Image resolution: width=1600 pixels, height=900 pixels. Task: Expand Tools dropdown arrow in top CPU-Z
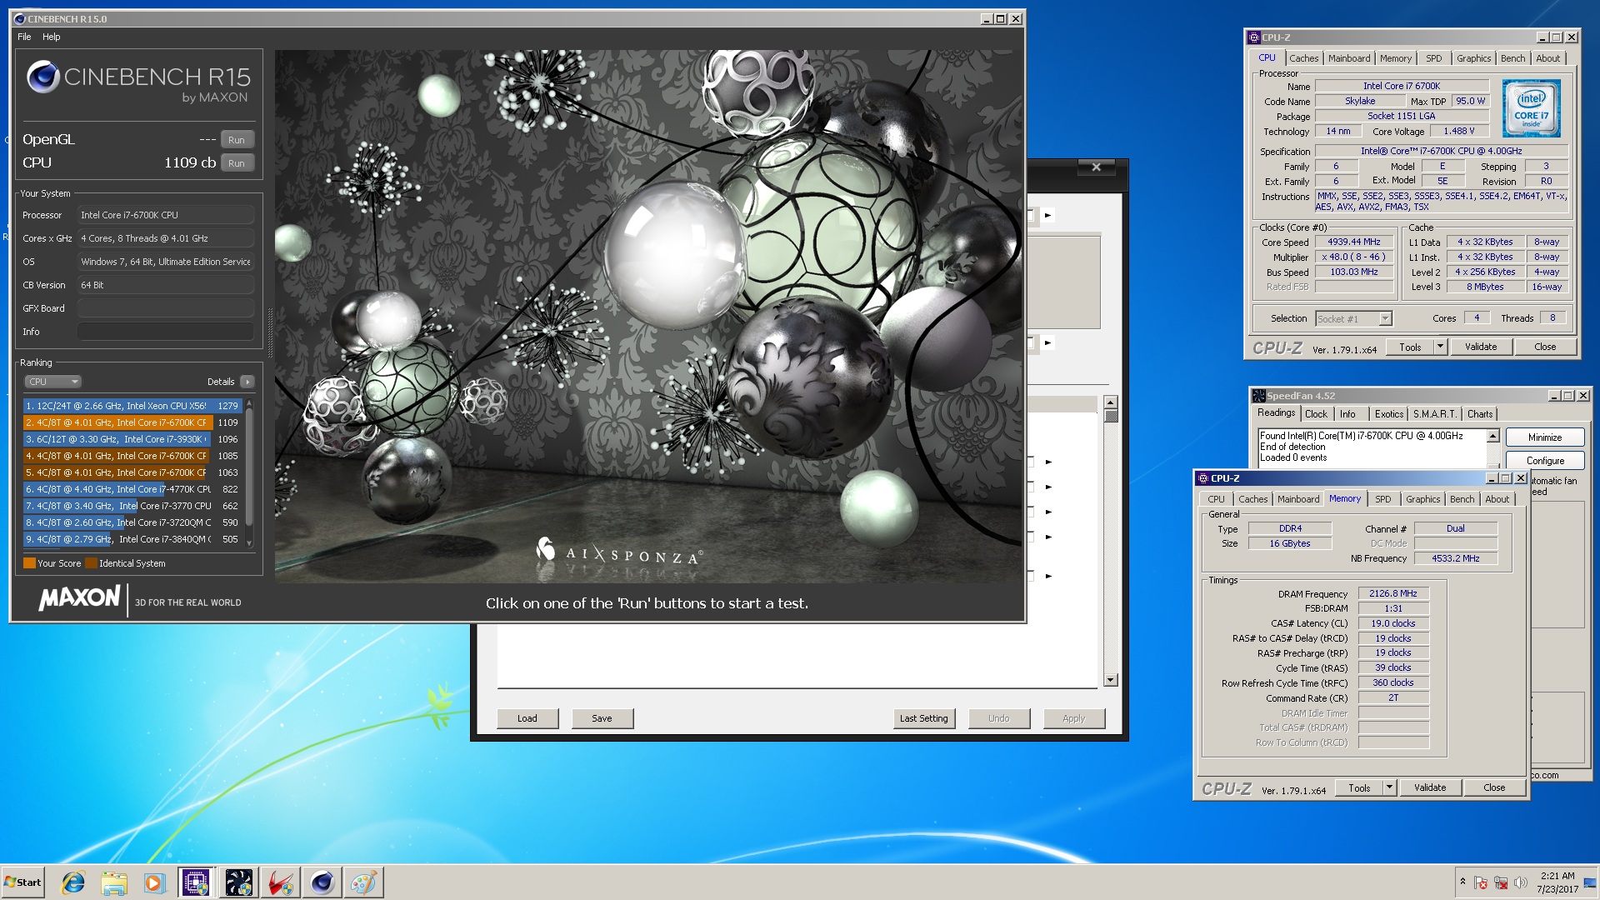(x=1440, y=347)
